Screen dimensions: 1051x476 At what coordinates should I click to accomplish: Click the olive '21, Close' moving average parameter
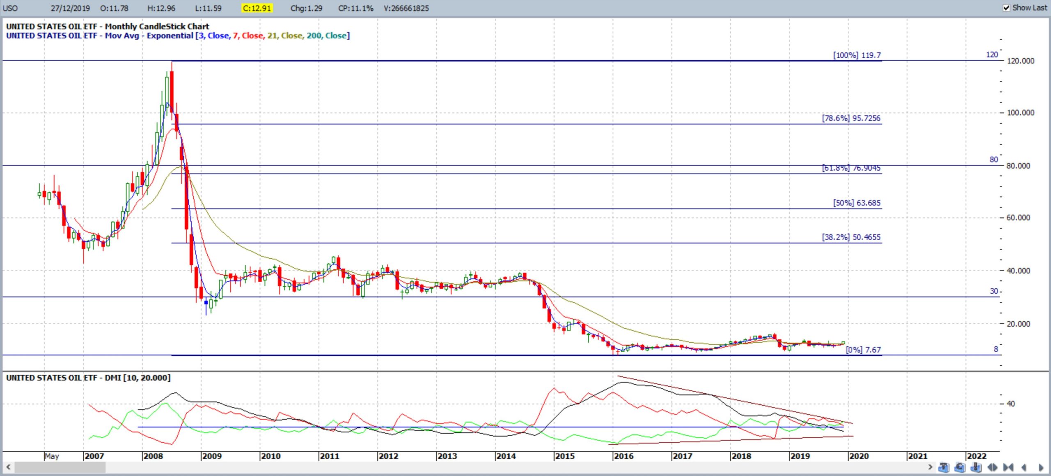click(x=285, y=36)
